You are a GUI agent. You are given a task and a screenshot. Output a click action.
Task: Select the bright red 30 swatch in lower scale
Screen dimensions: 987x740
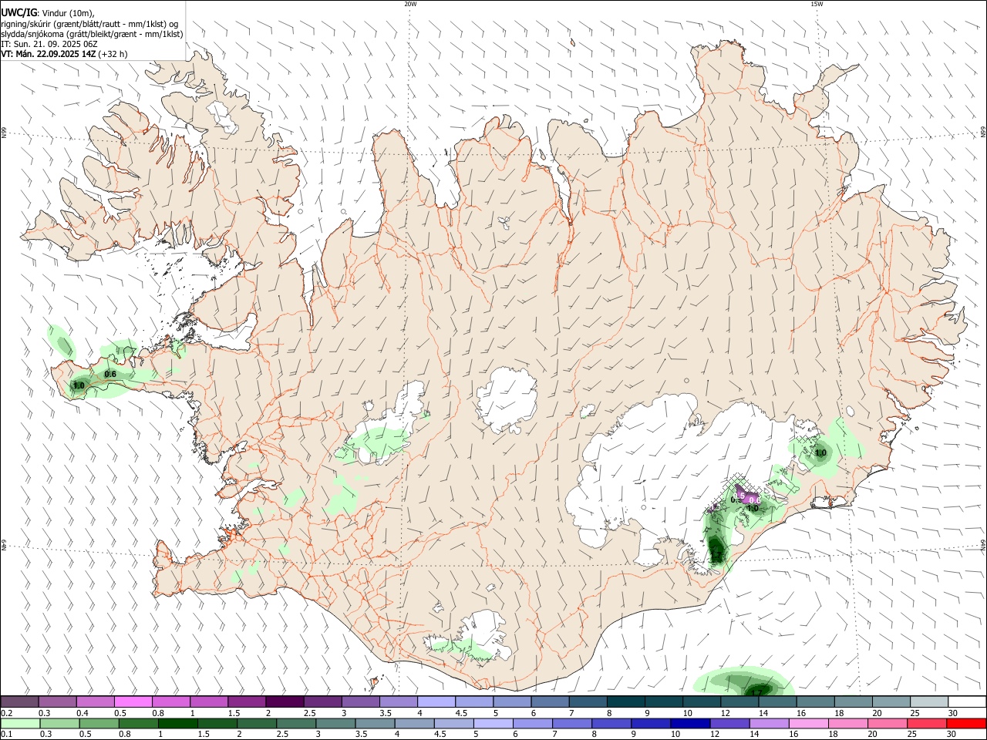[x=966, y=724]
